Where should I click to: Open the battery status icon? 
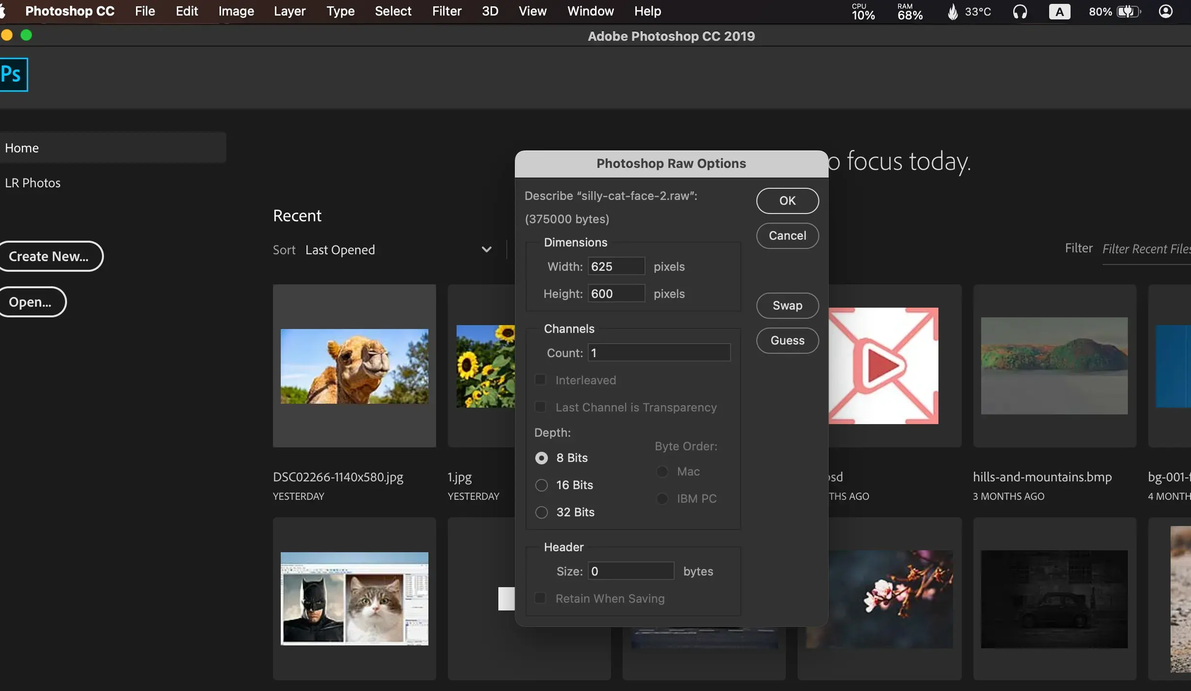tap(1128, 11)
